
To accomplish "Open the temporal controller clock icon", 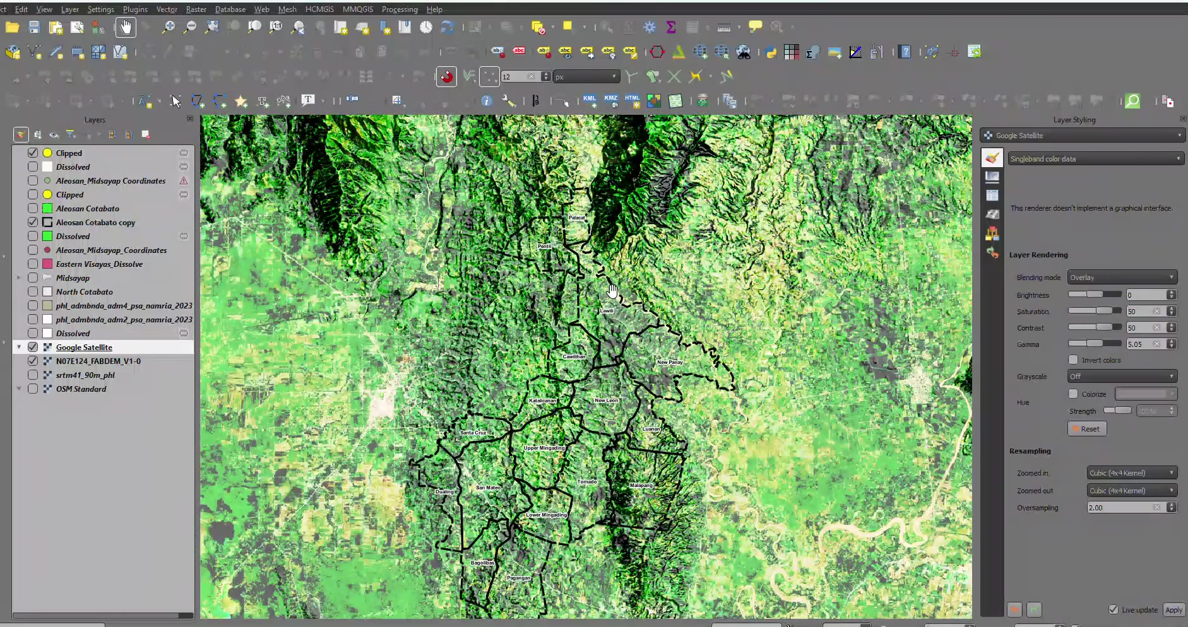I will [x=426, y=27].
